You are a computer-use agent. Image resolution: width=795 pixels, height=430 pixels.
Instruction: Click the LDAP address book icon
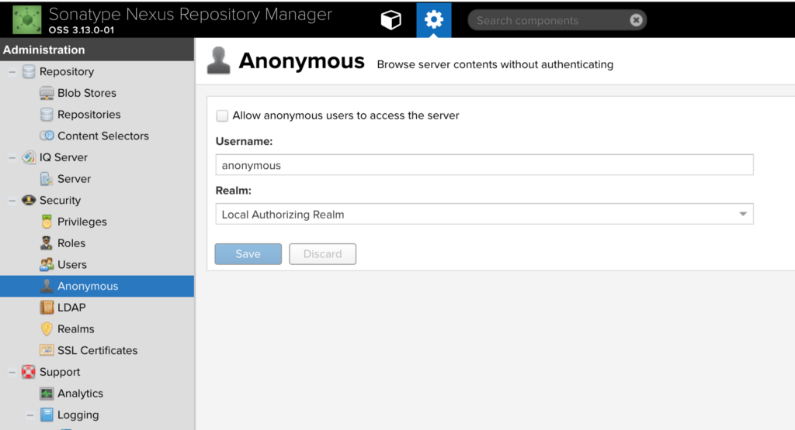coord(47,307)
